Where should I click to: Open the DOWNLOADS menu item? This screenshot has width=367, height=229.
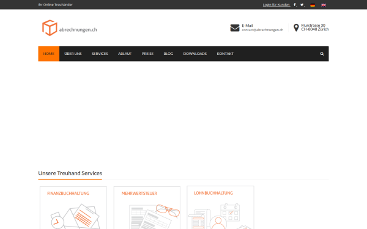[195, 54]
